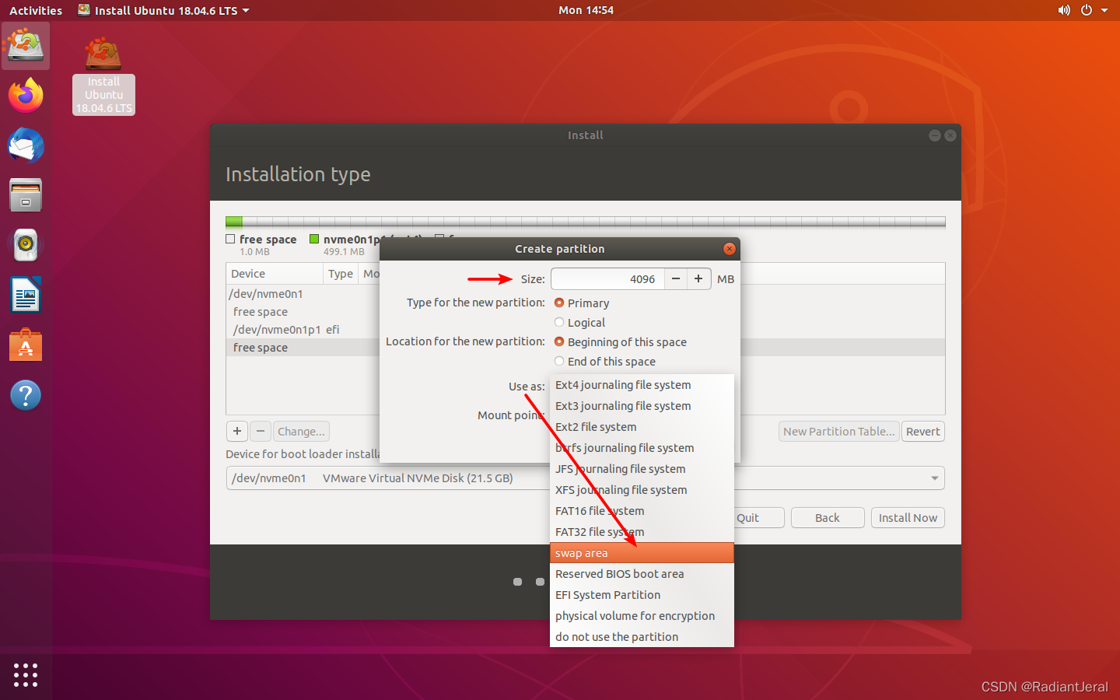The width and height of the screenshot is (1120, 700).
Task: Add a partition with the plus button
Action: [237, 431]
